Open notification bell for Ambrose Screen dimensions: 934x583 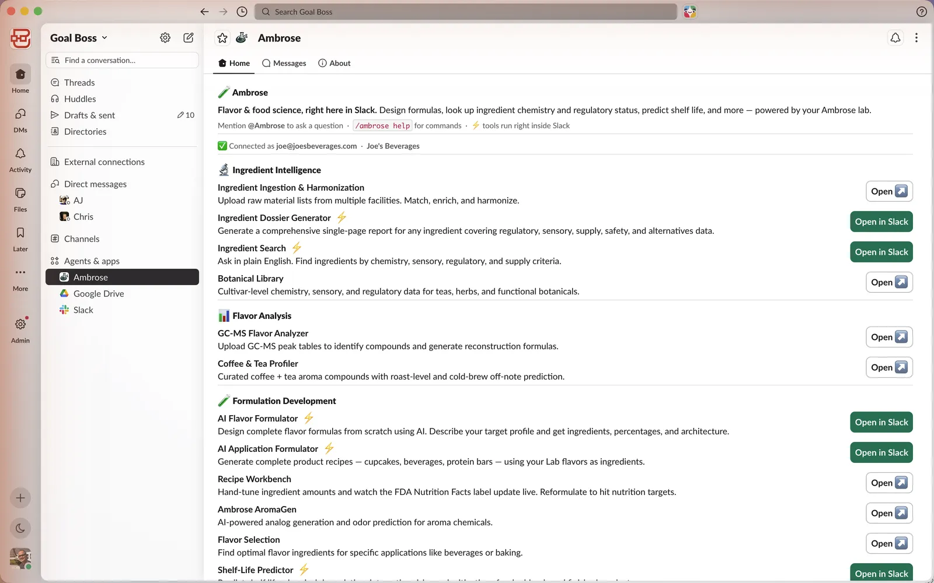895,38
